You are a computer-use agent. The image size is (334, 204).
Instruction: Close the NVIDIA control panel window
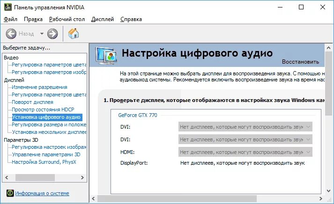(x=323, y=7)
